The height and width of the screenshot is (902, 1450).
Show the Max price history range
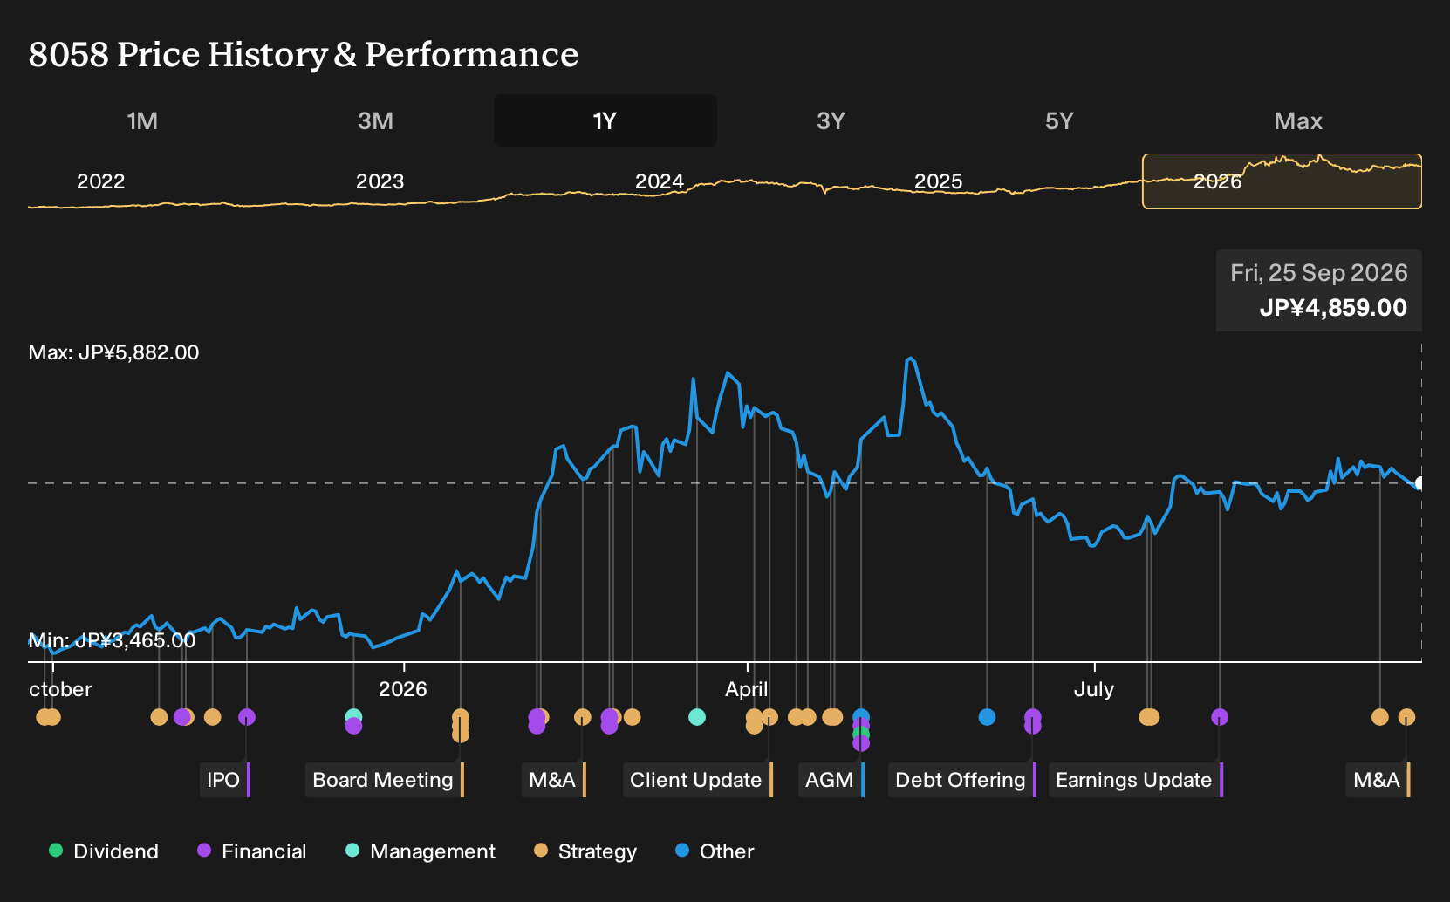click(1298, 120)
